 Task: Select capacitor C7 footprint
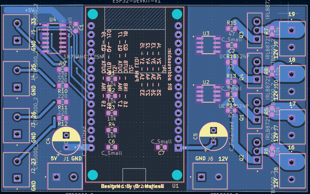coord(161,147)
